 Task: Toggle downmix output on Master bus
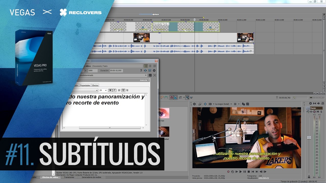315,103
